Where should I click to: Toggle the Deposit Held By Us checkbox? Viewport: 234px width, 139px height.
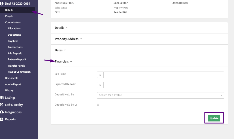[x=98, y=105]
